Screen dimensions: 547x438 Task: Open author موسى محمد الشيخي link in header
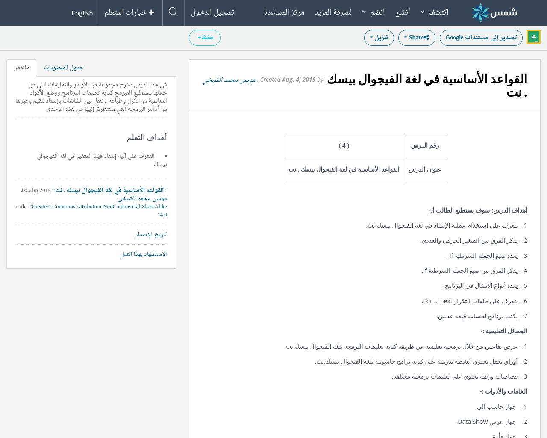pos(229,80)
